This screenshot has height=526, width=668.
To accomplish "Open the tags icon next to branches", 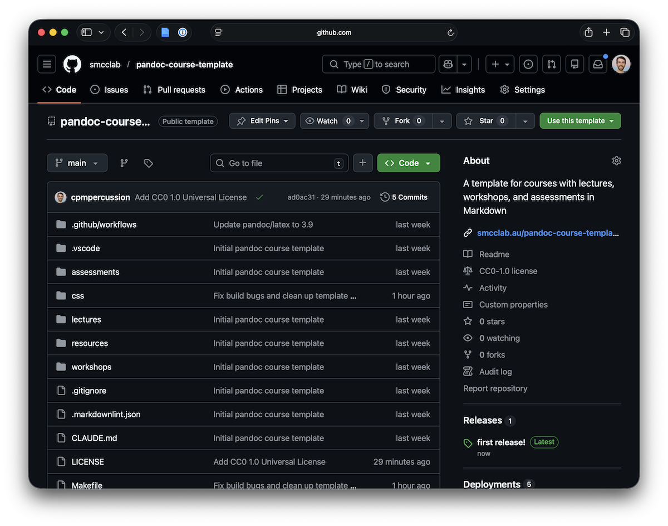I will pos(148,163).
